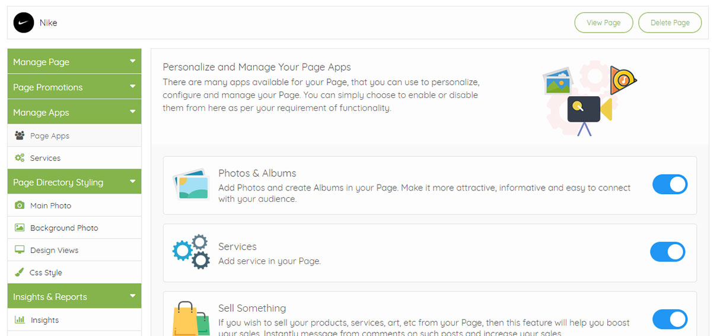Click the Insights bar chart icon

click(20, 320)
